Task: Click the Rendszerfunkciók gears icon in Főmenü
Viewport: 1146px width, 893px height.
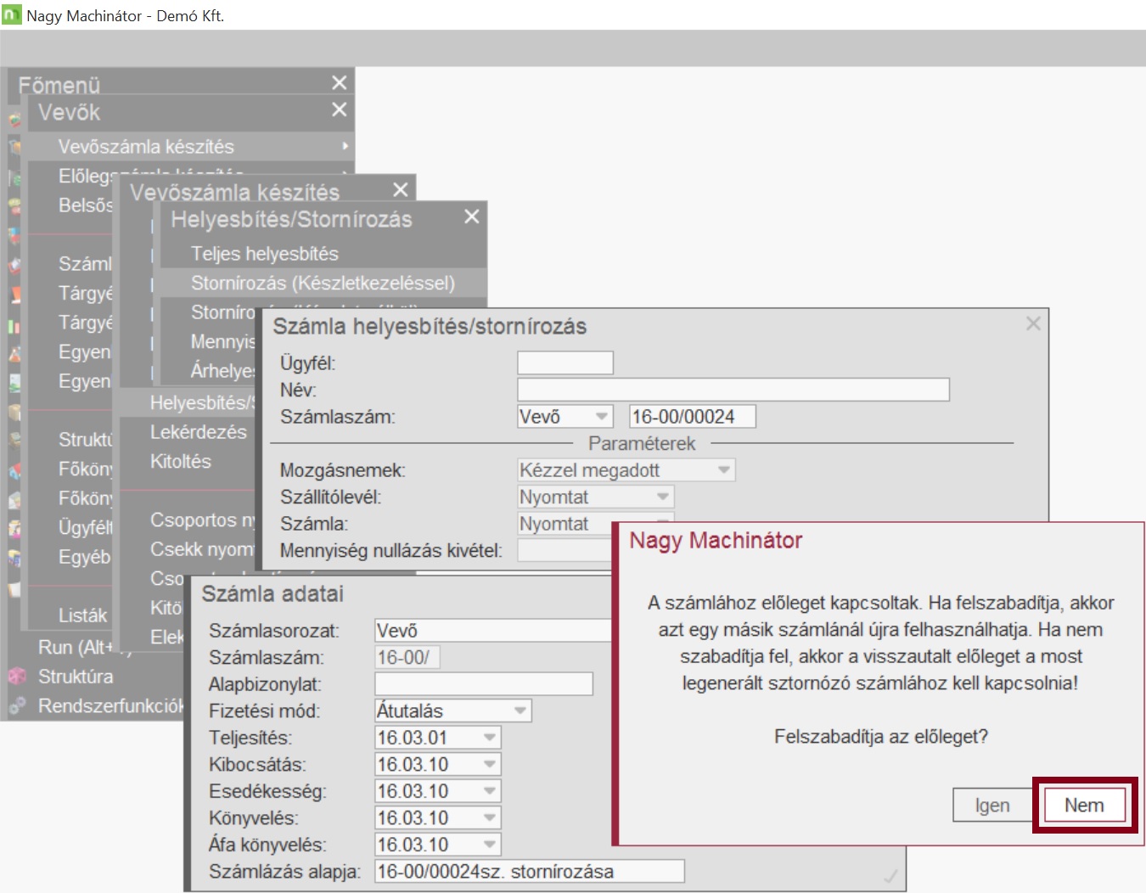Action: pos(17,705)
